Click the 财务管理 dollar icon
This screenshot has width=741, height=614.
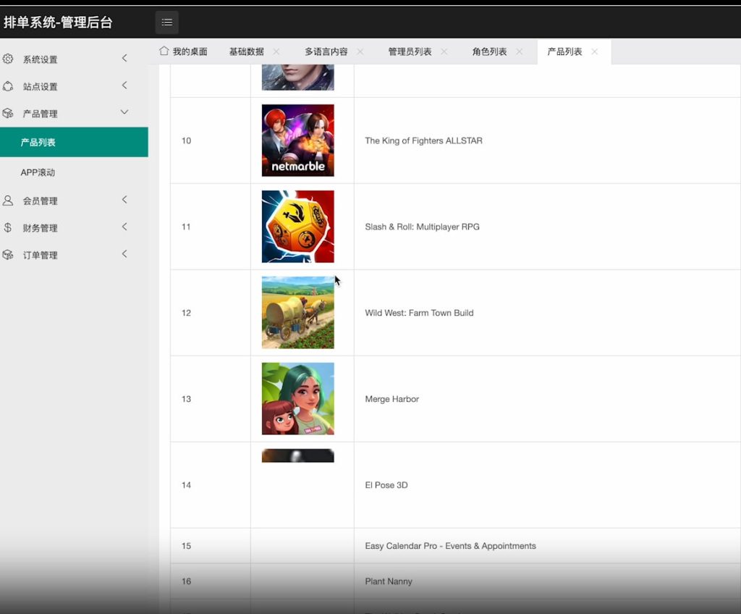8,227
